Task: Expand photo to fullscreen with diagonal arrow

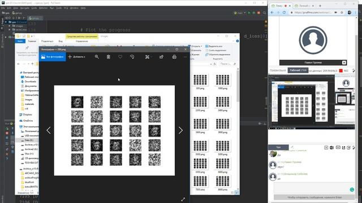Action: click(183, 200)
